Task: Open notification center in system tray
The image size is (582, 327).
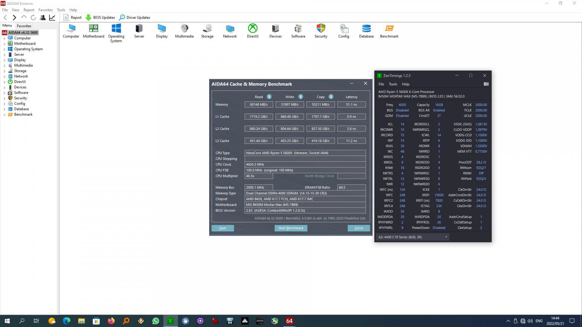Action: (x=572, y=321)
